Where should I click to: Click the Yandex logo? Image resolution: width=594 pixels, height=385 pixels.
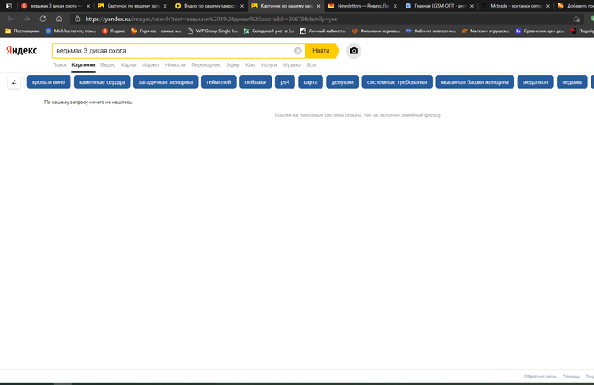(21, 50)
